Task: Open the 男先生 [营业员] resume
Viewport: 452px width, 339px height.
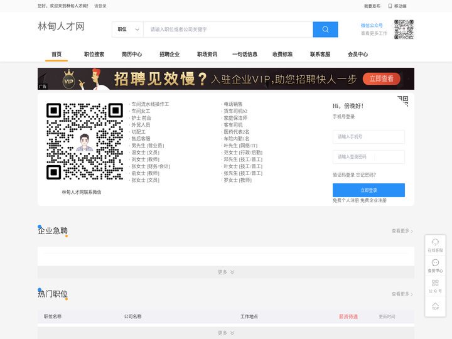Action: tap(148, 146)
